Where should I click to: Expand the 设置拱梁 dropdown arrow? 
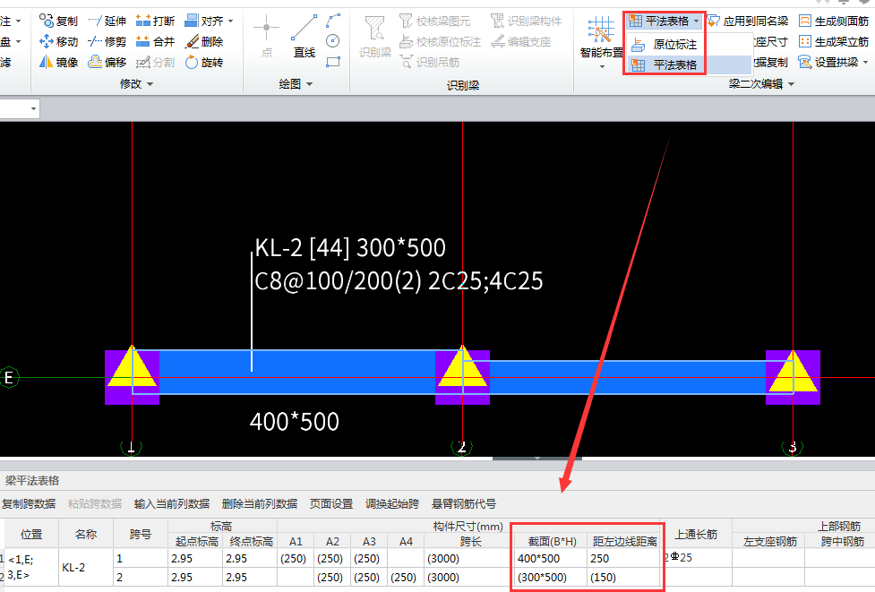click(x=865, y=63)
